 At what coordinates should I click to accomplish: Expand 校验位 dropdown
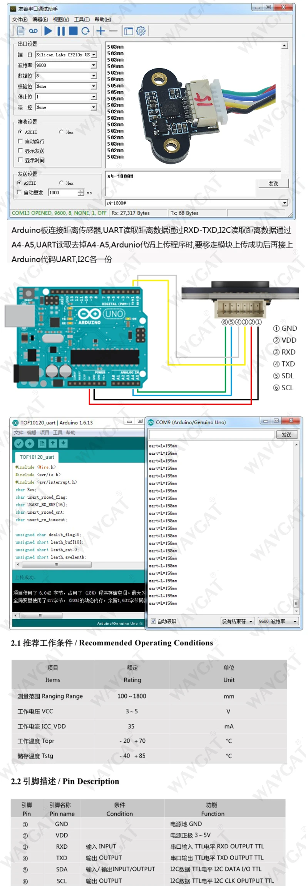coord(94,86)
